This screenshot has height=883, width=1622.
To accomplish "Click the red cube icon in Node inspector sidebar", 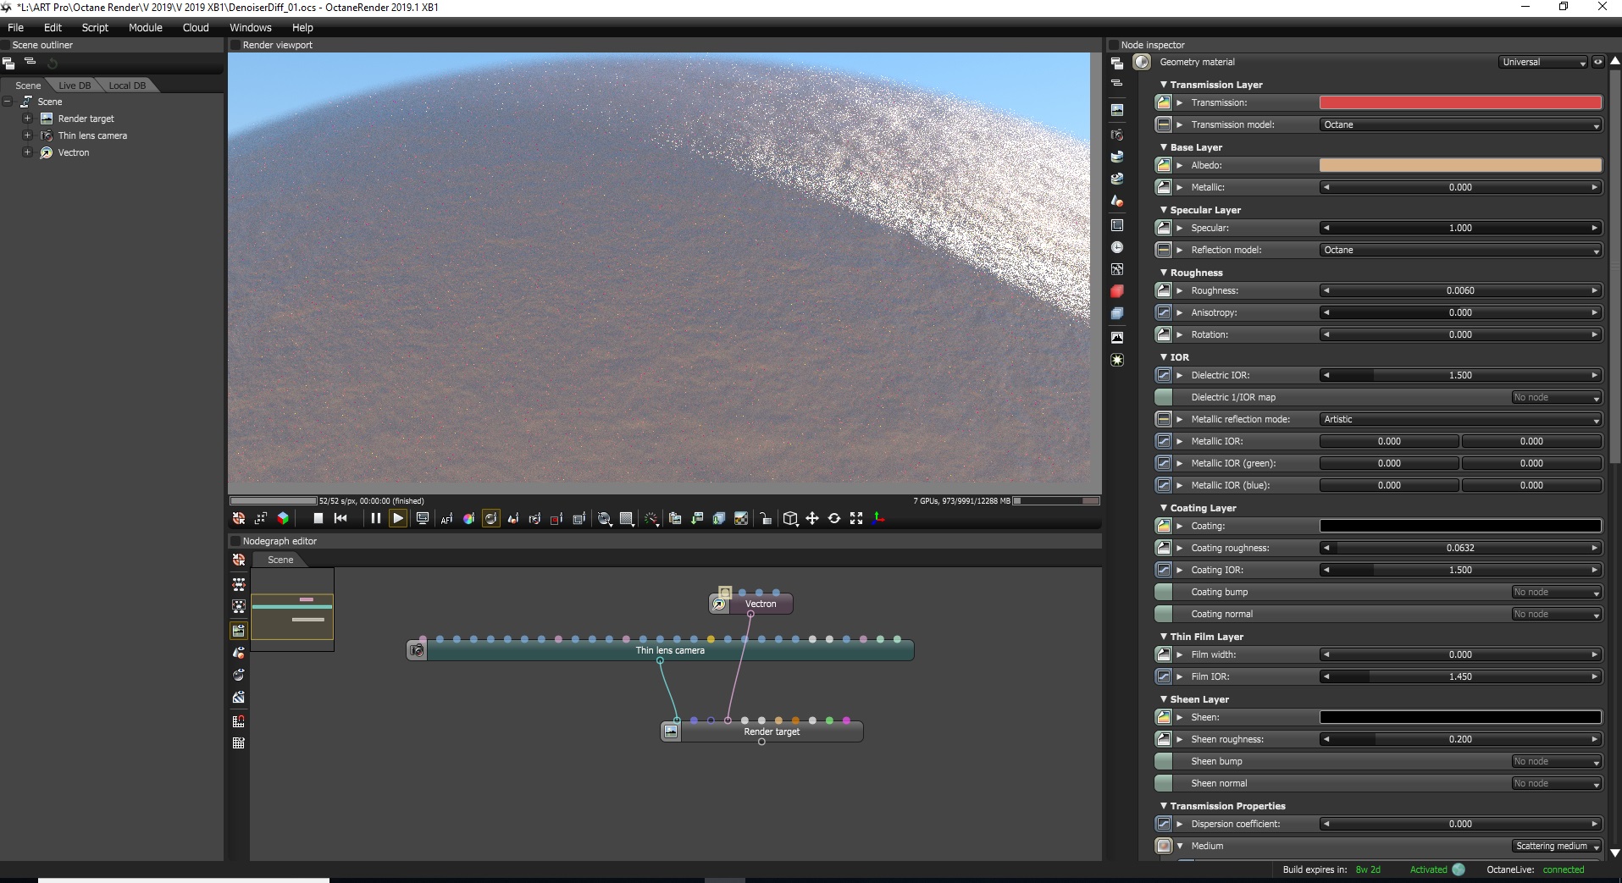I will (x=1117, y=291).
